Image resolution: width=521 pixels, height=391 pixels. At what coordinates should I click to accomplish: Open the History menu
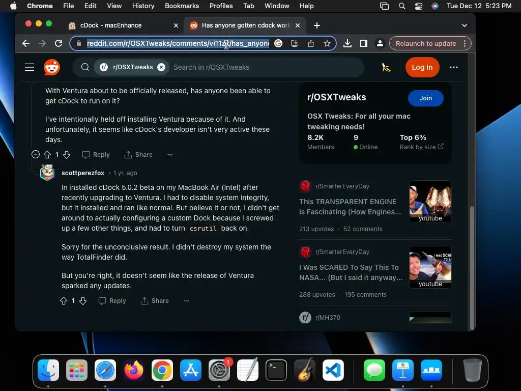pyautogui.click(x=143, y=6)
